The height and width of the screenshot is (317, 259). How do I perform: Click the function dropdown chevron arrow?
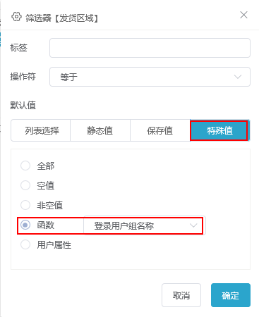[193, 225]
